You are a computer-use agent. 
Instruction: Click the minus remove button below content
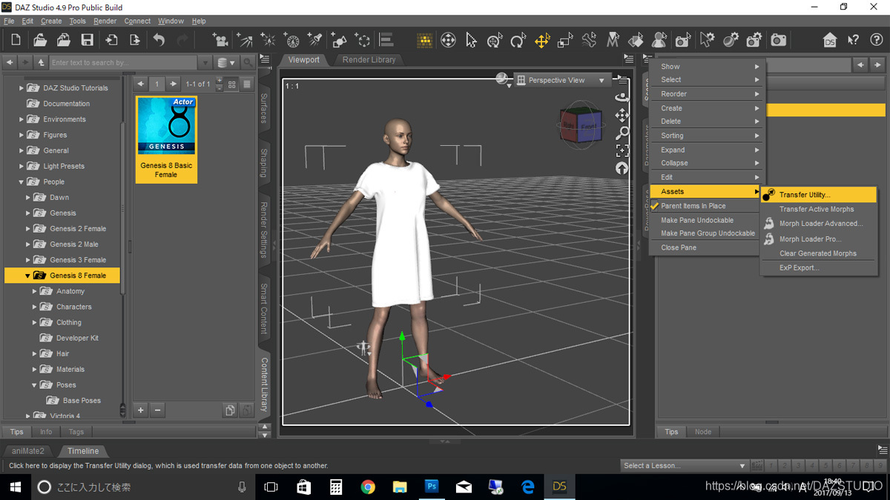(157, 410)
